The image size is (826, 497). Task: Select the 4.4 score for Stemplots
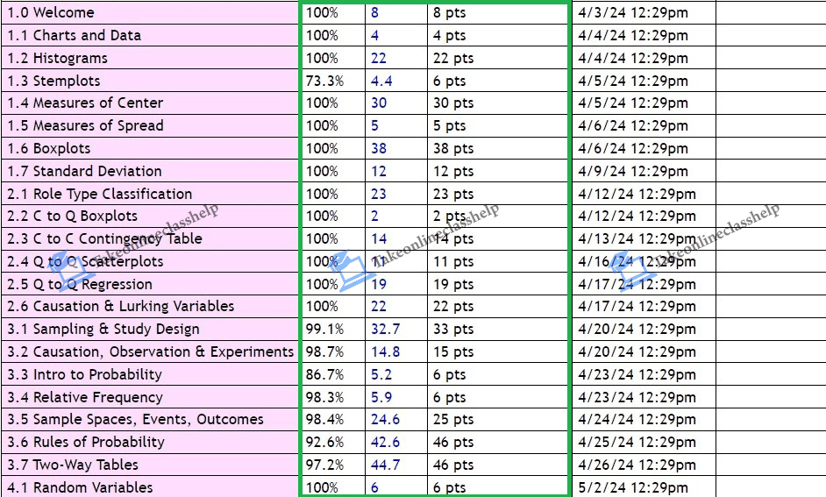(381, 81)
